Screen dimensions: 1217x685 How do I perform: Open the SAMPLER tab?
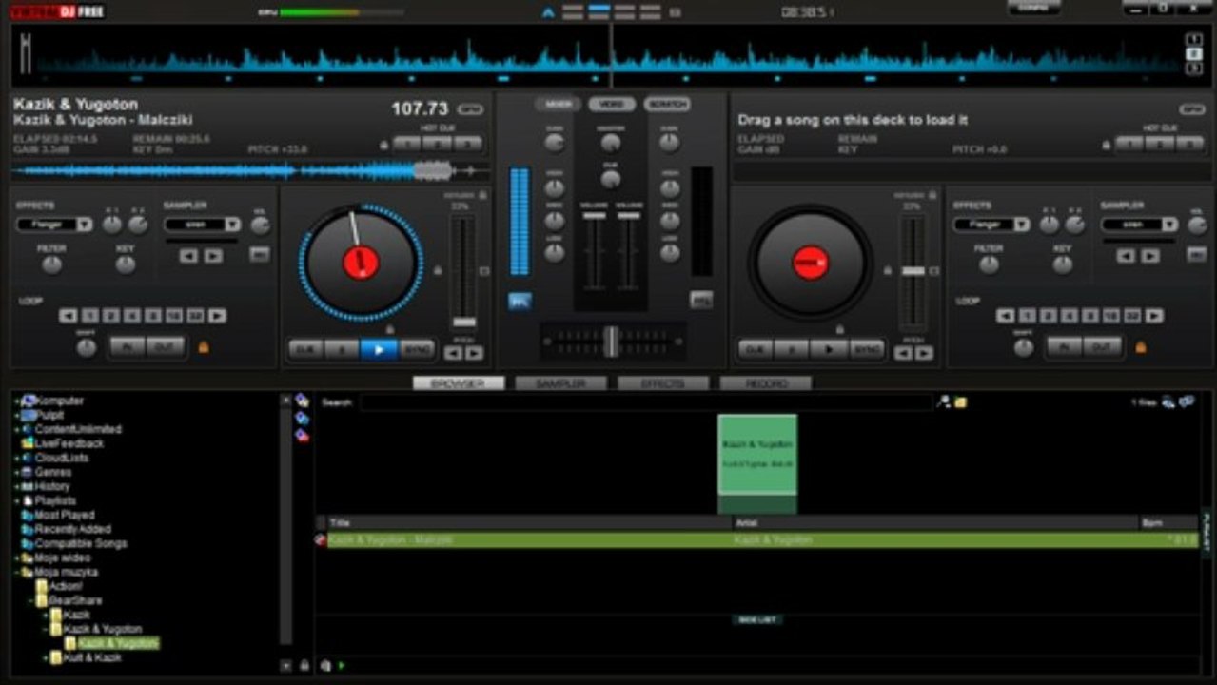560,383
